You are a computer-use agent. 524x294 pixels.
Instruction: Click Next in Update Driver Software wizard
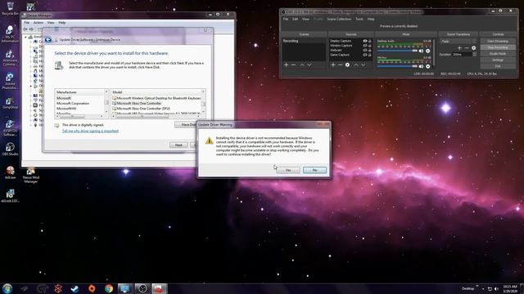click(x=178, y=145)
